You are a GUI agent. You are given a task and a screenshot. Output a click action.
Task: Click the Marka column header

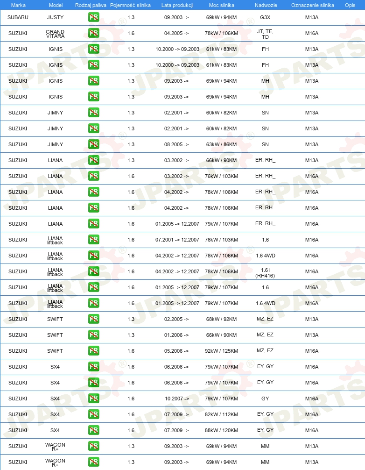[x=18, y=5]
